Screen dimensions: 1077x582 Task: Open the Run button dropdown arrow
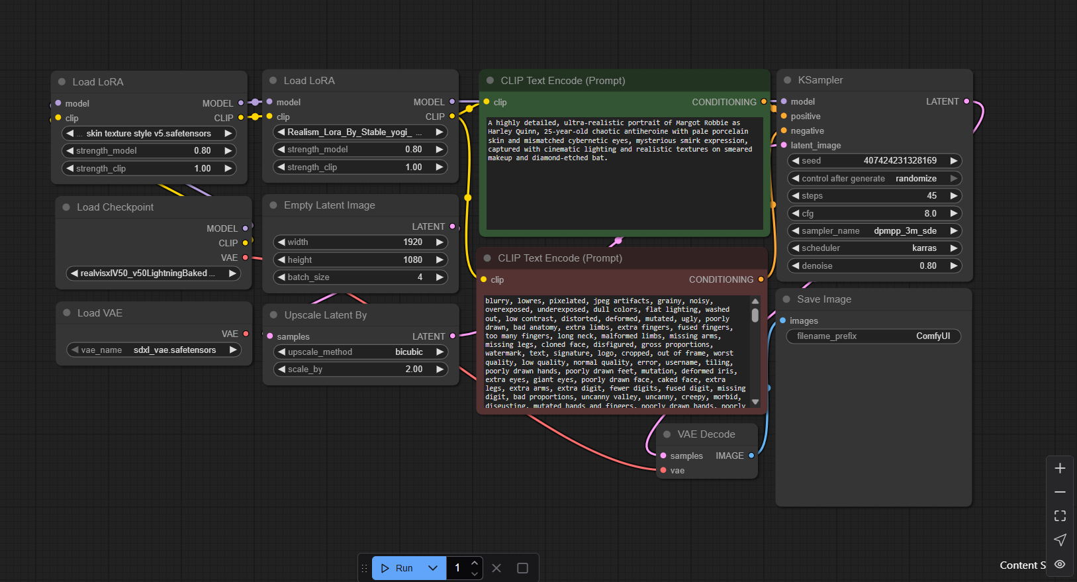click(433, 568)
